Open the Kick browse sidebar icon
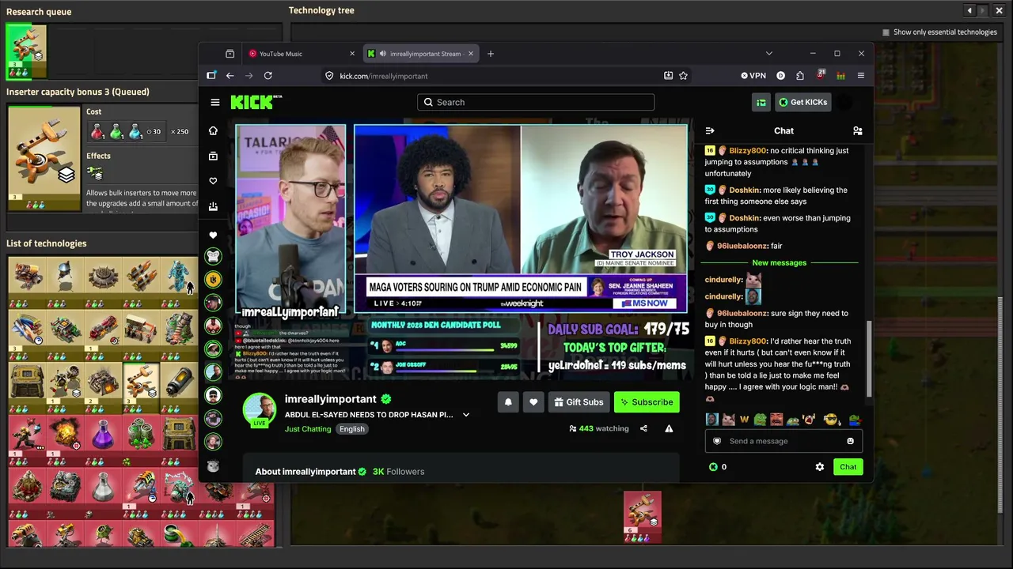Viewport: 1013px width, 569px height. pyautogui.click(x=213, y=156)
